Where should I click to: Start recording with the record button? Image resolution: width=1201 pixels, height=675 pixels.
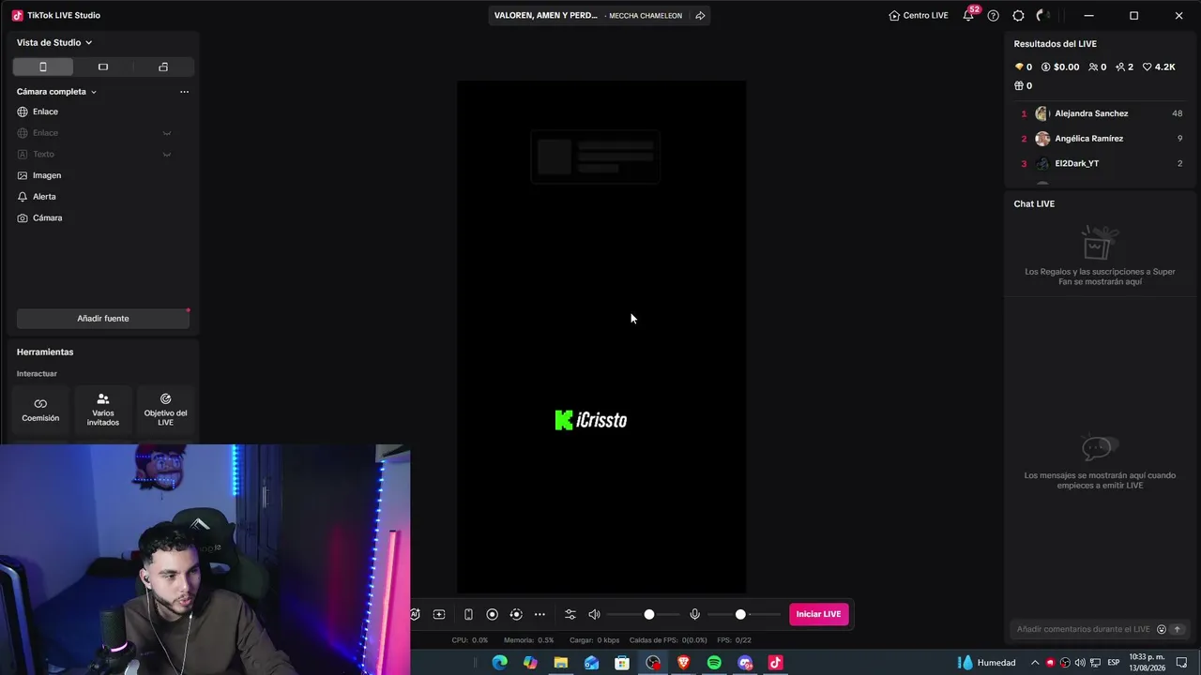click(x=492, y=614)
